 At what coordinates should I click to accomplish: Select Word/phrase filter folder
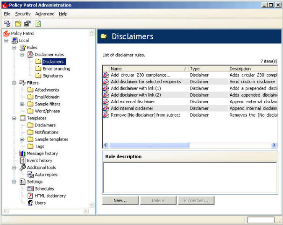(x=47, y=111)
